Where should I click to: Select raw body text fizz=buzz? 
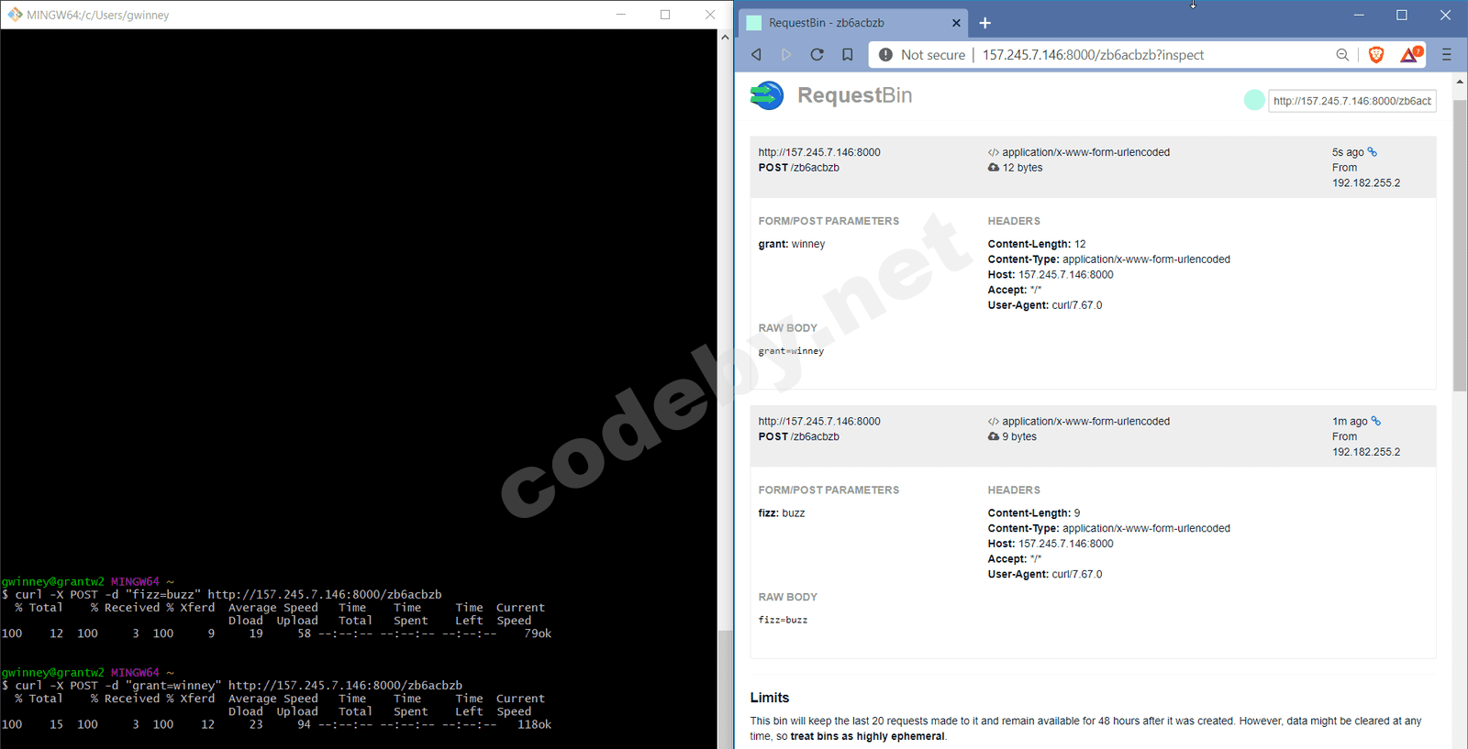783,620
